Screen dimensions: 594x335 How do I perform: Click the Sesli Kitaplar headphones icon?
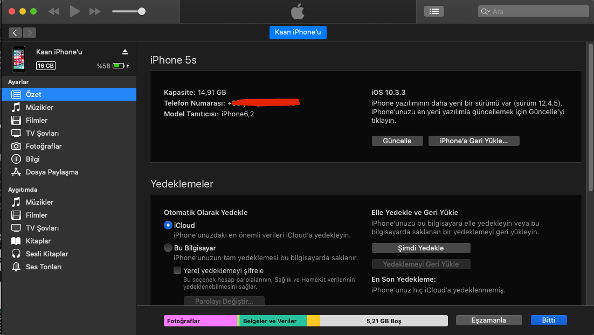(16, 254)
